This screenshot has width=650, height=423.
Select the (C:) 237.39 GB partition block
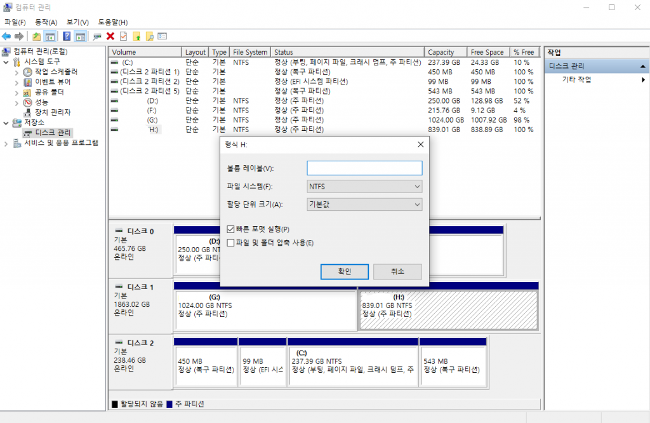tap(353, 366)
